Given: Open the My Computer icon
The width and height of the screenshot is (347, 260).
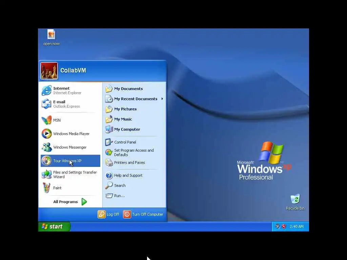Looking at the screenshot, I should pos(109,129).
